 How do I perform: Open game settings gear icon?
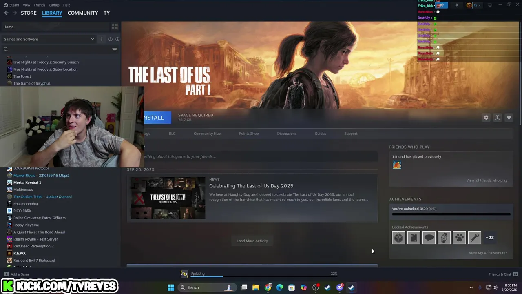[x=486, y=118]
